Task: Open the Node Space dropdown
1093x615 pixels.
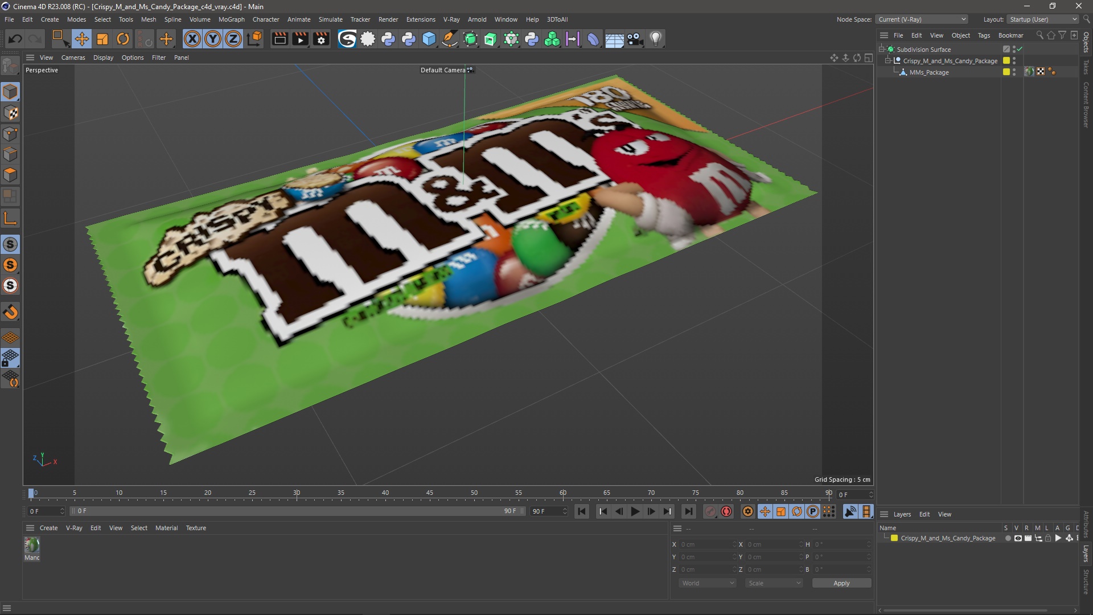Action: point(922,19)
